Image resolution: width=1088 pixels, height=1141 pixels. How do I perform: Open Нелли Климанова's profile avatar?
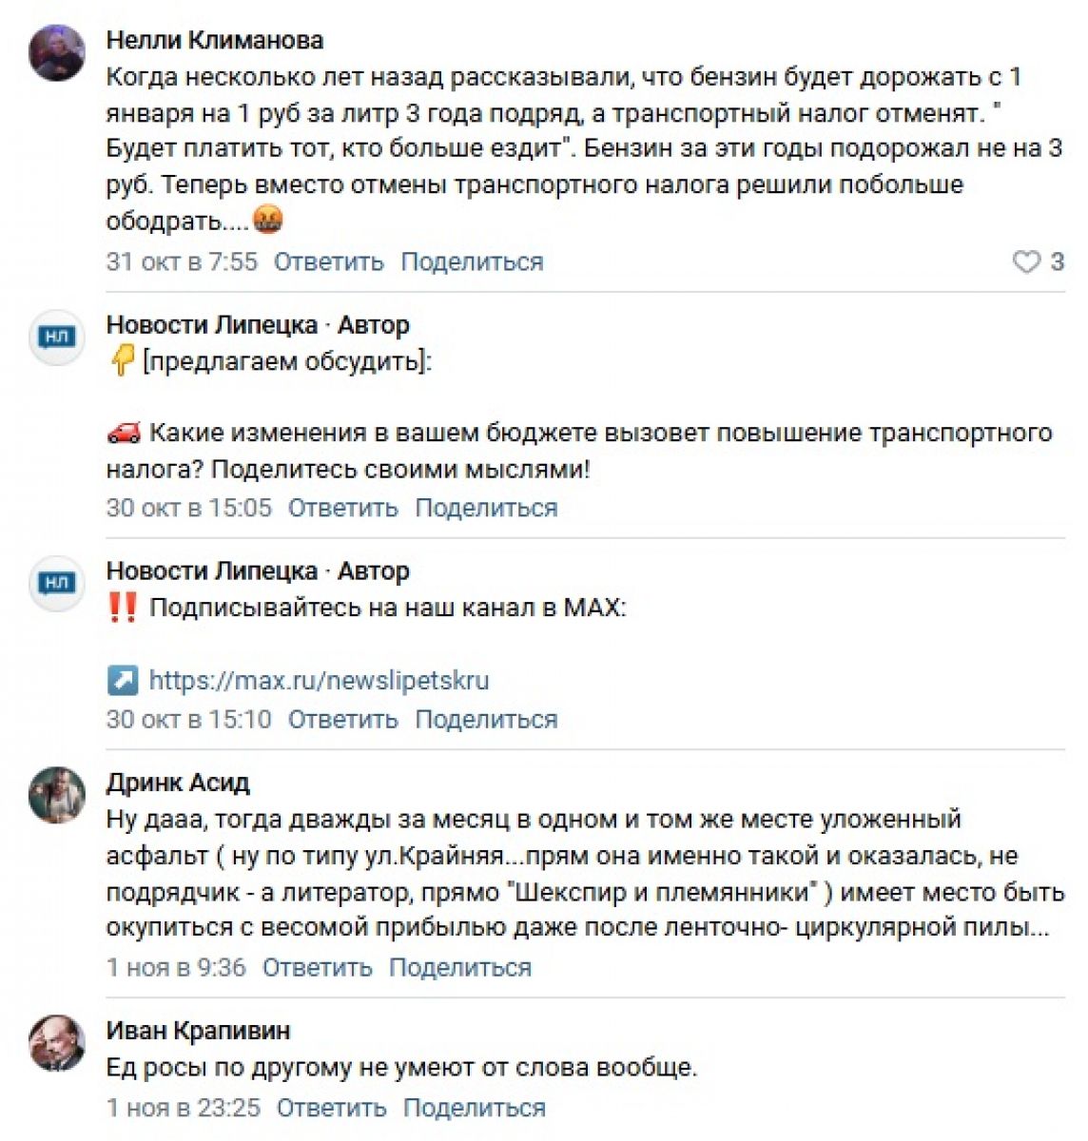pos(57,52)
